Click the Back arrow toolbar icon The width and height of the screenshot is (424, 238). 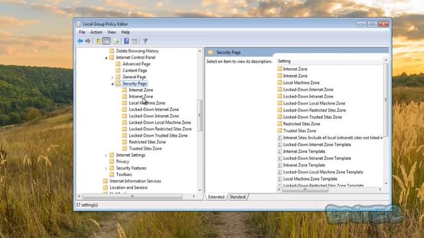[80, 41]
